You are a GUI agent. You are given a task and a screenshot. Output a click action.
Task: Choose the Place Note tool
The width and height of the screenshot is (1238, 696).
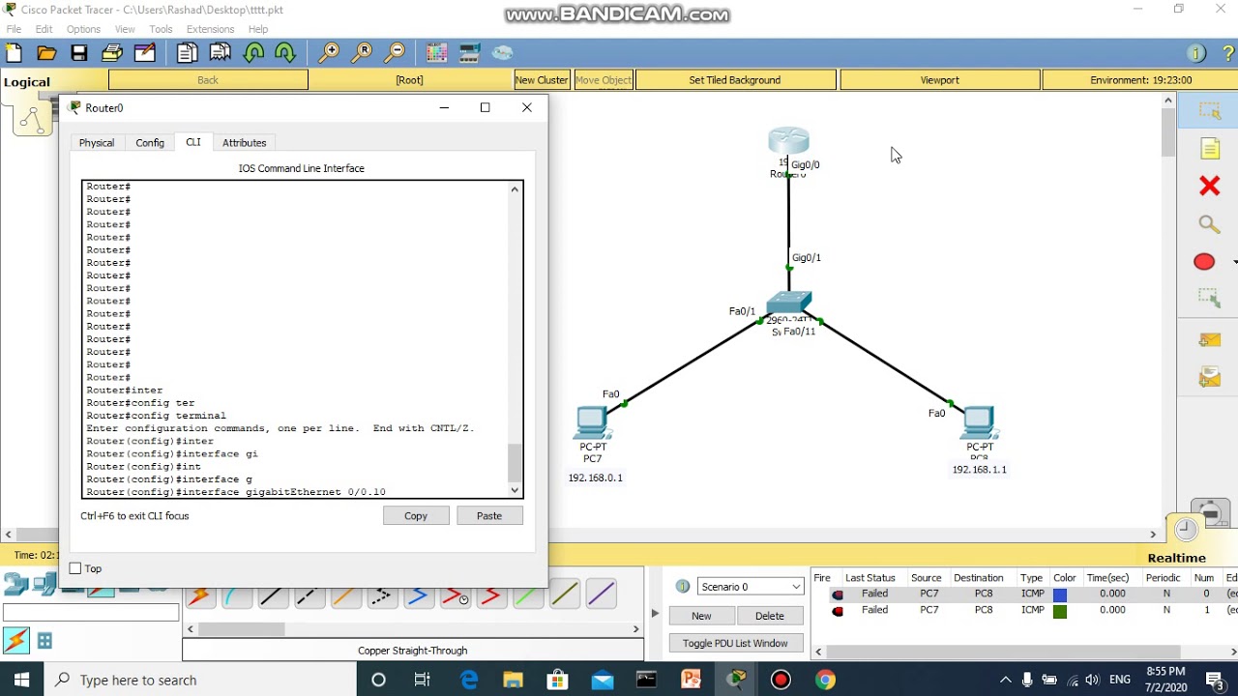(x=1210, y=148)
